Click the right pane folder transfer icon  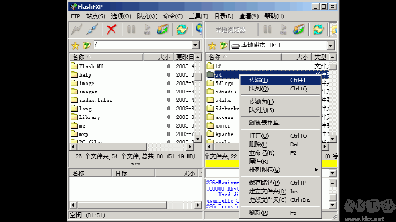(299, 30)
